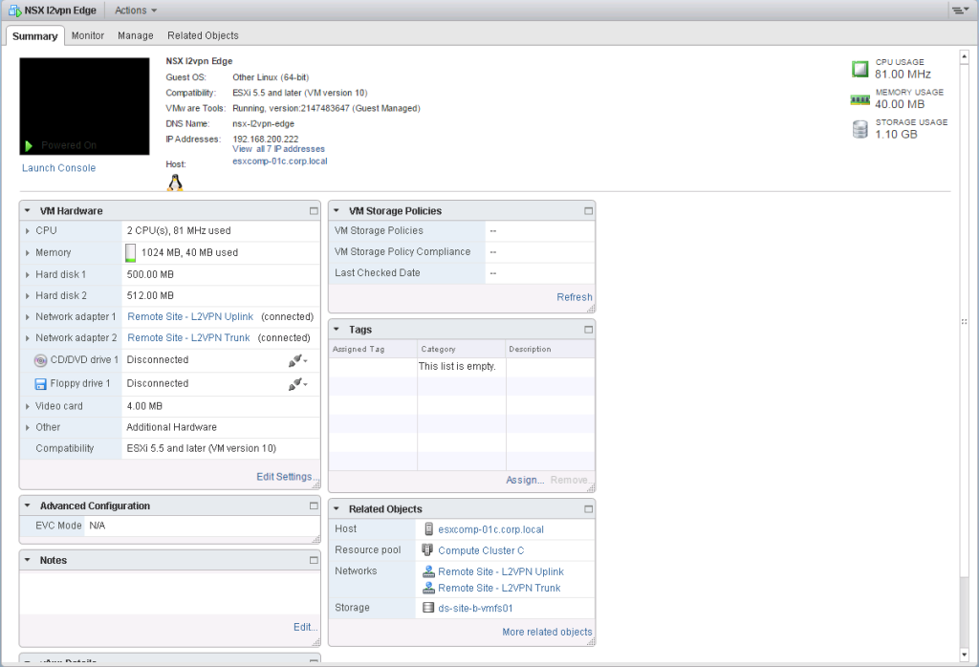Image resolution: width=979 pixels, height=667 pixels.
Task: Open L2VPN Uplink link on Network adapter 1
Action: pos(190,317)
